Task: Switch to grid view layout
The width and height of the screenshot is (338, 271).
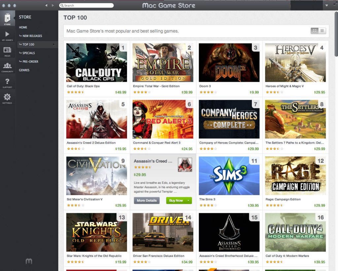Action: tap(315, 31)
